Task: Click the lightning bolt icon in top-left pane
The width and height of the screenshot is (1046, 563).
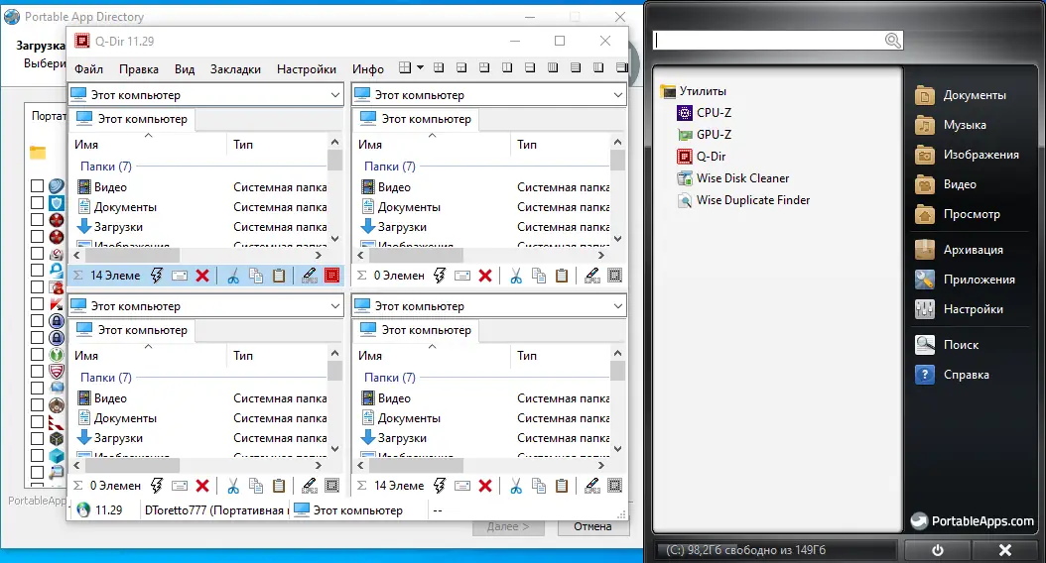Action: coord(156,276)
